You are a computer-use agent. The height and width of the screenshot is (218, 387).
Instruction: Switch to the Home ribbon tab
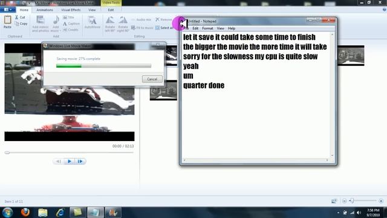pos(24,10)
